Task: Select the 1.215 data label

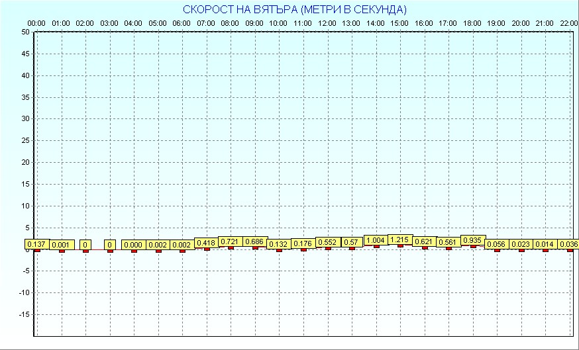Action: click(399, 239)
